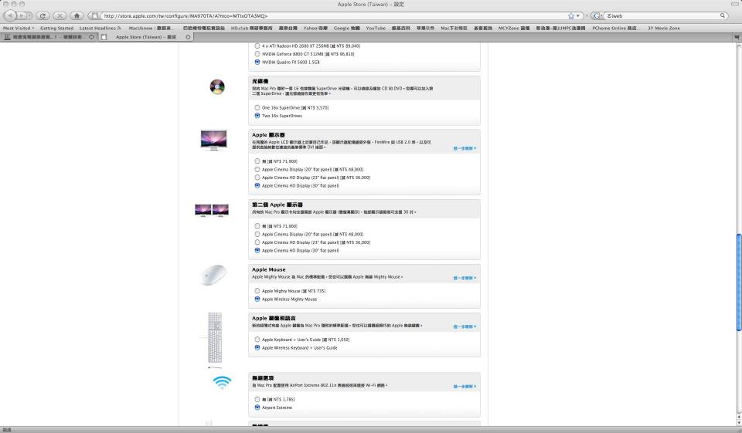Choose One 16x SuperDrive option
This screenshot has width=742, height=433.
click(257, 107)
